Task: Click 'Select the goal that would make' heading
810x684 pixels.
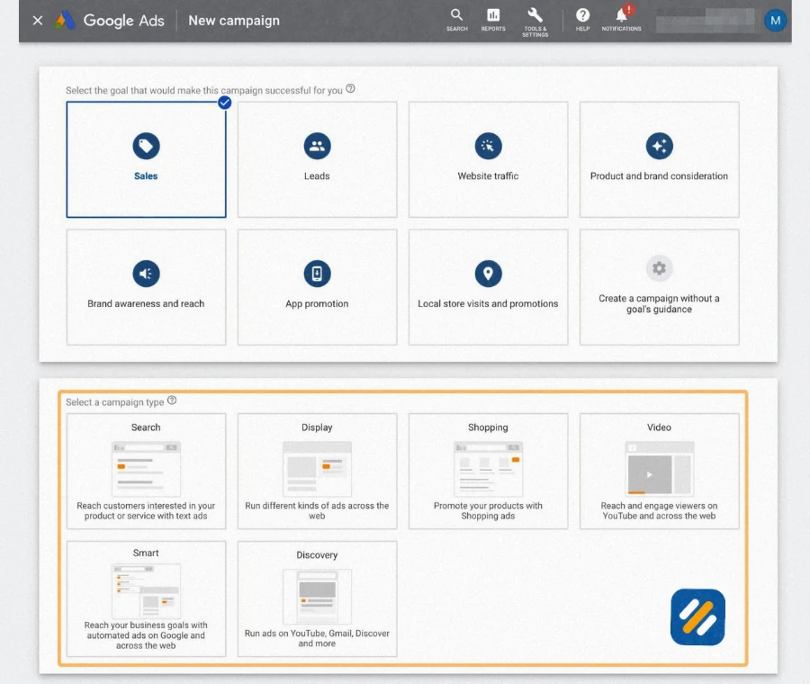Action: [x=204, y=90]
